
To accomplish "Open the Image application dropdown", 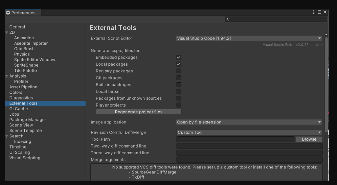I will pos(249,122).
